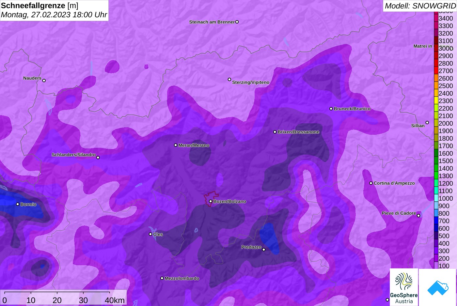Click the 100 legend value
The width and height of the screenshot is (457, 306).
coord(444,266)
